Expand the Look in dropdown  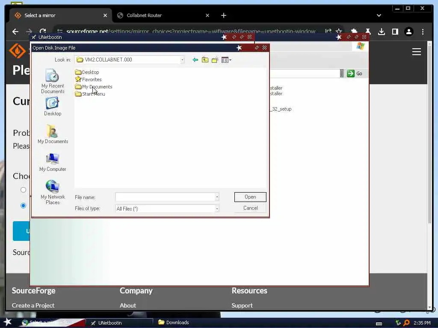(x=182, y=60)
